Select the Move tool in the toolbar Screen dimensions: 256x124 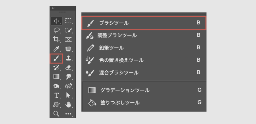pyautogui.click(x=56, y=21)
